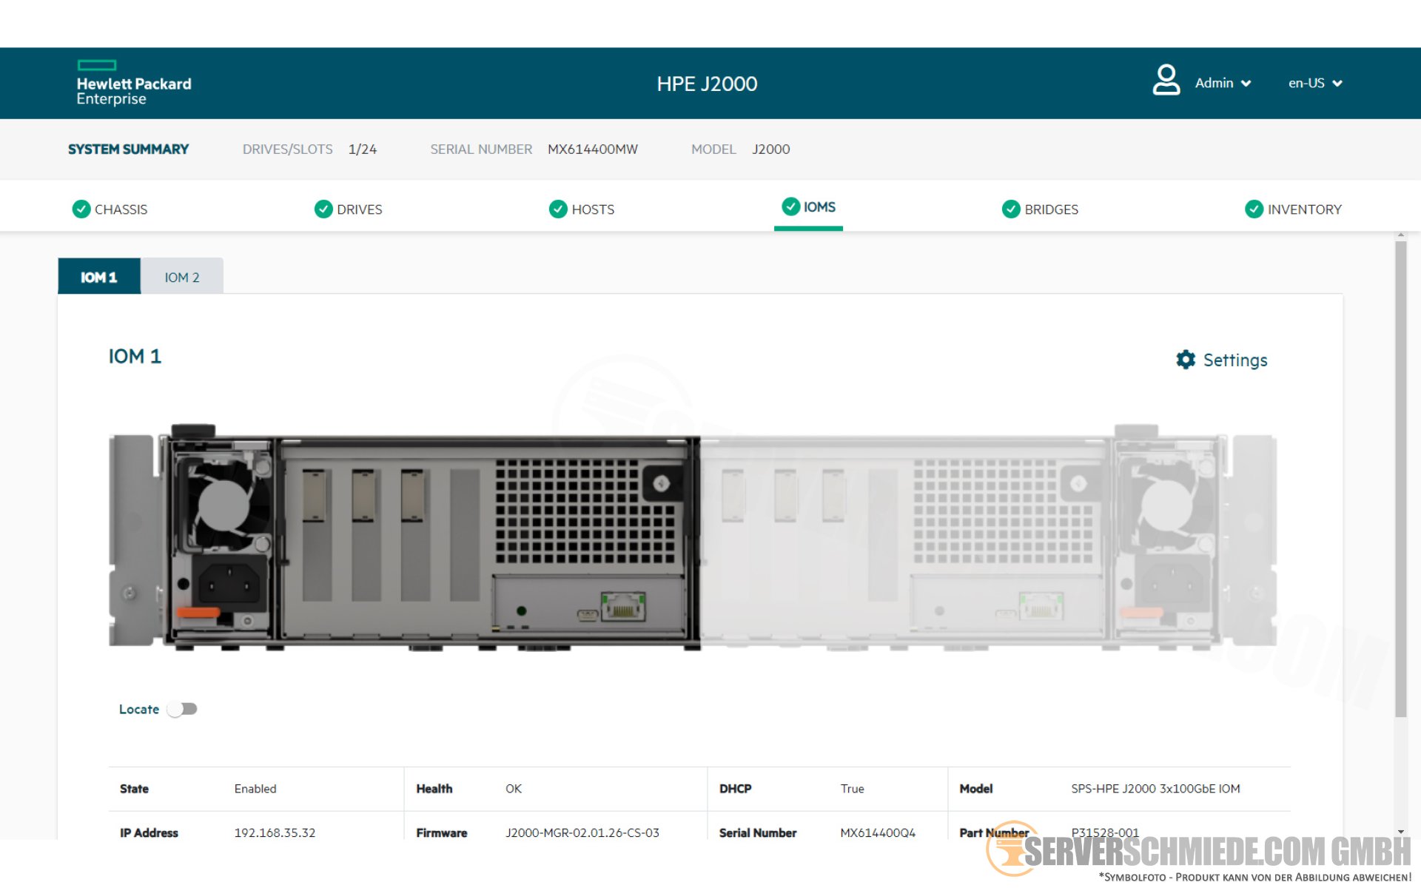Click the chevron next to en-US

click(1337, 84)
